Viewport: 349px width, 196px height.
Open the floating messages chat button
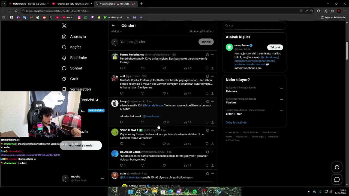coord(337,180)
